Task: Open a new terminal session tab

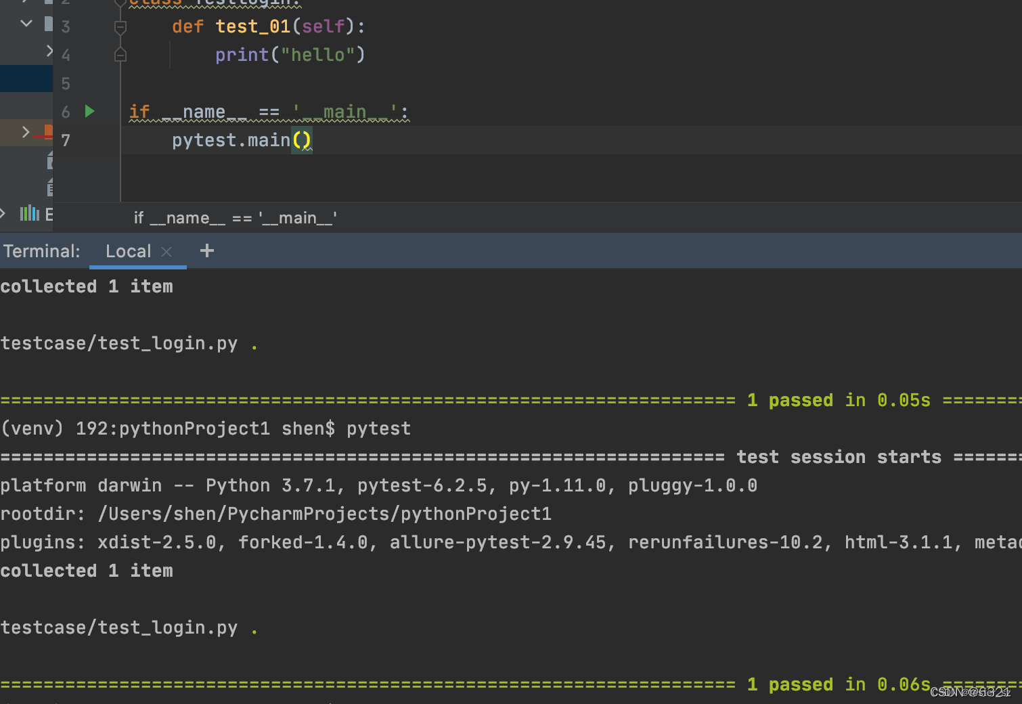Action: tap(207, 251)
